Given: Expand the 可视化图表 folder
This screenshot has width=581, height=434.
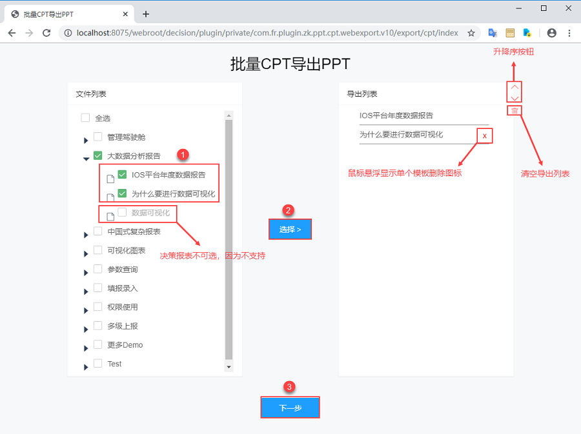Looking at the screenshot, I should [86, 254].
